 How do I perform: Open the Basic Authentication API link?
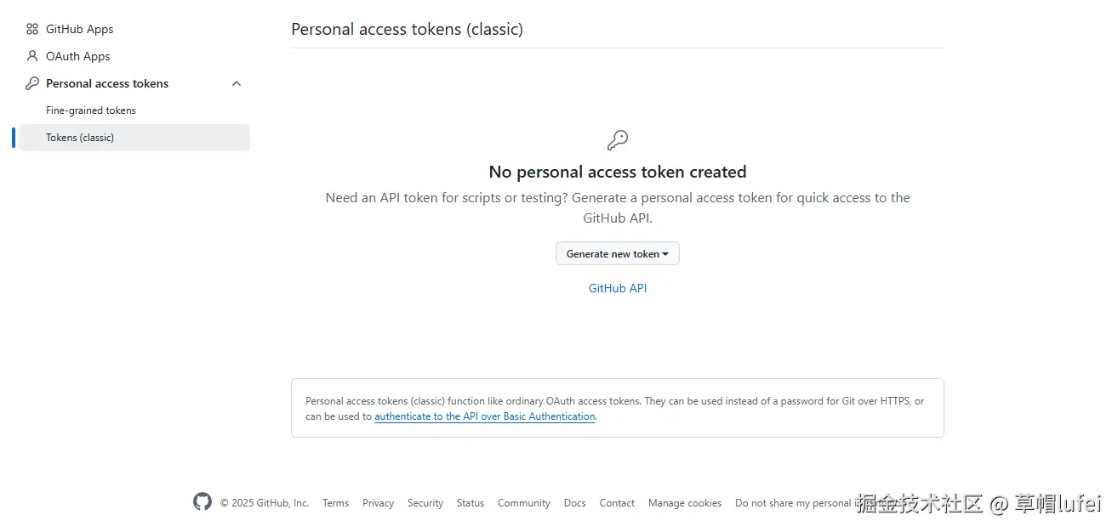coord(484,416)
